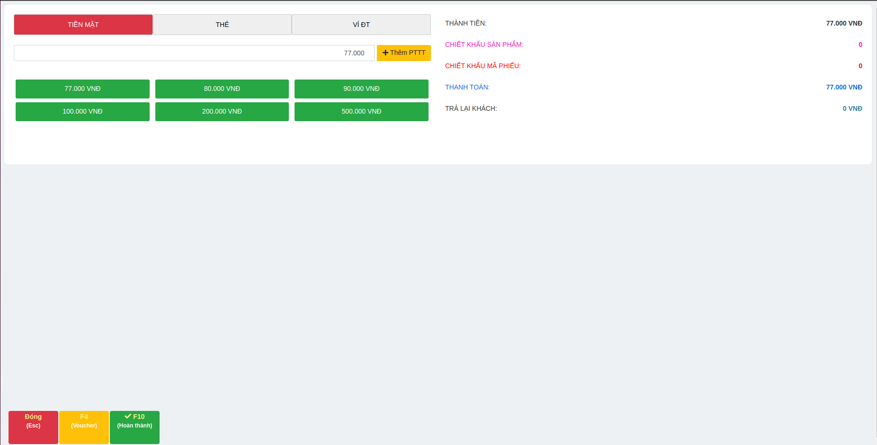Tap the 200.000 VNĐ quick amount
Image resolution: width=877 pixels, height=445 pixels.
tap(222, 112)
